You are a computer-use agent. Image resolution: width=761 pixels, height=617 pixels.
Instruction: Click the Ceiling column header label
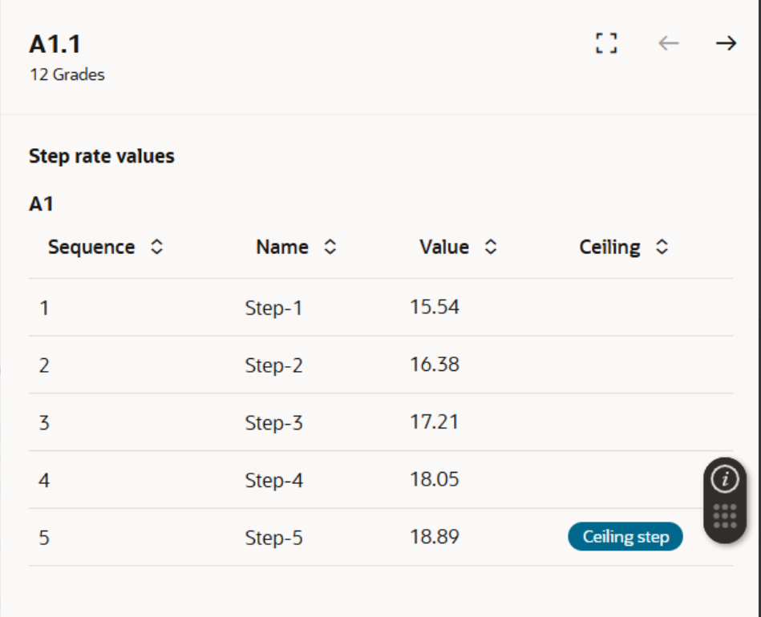609,248
